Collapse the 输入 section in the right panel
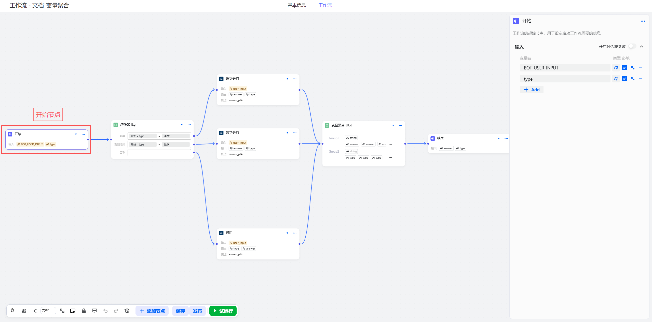 point(642,47)
